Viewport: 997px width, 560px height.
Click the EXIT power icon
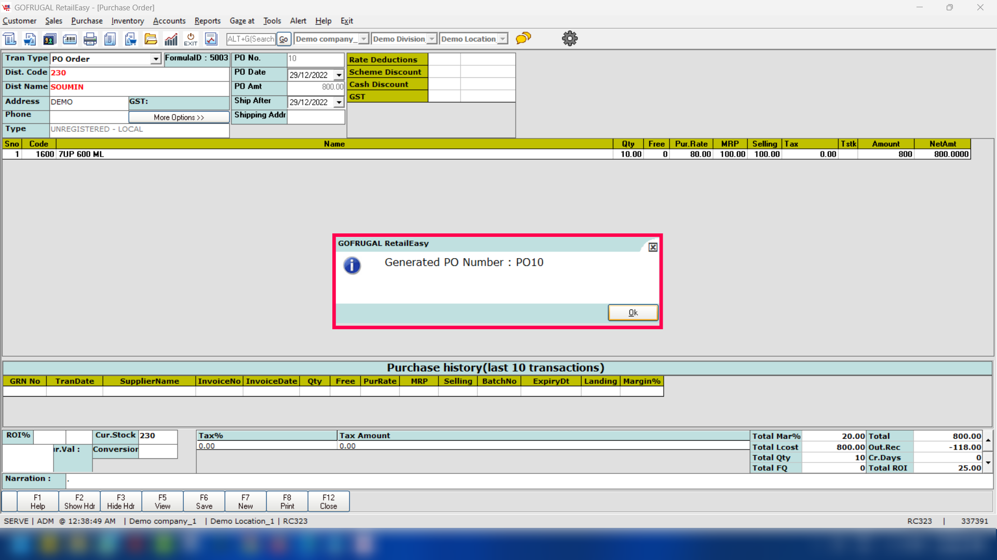point(191,39)
